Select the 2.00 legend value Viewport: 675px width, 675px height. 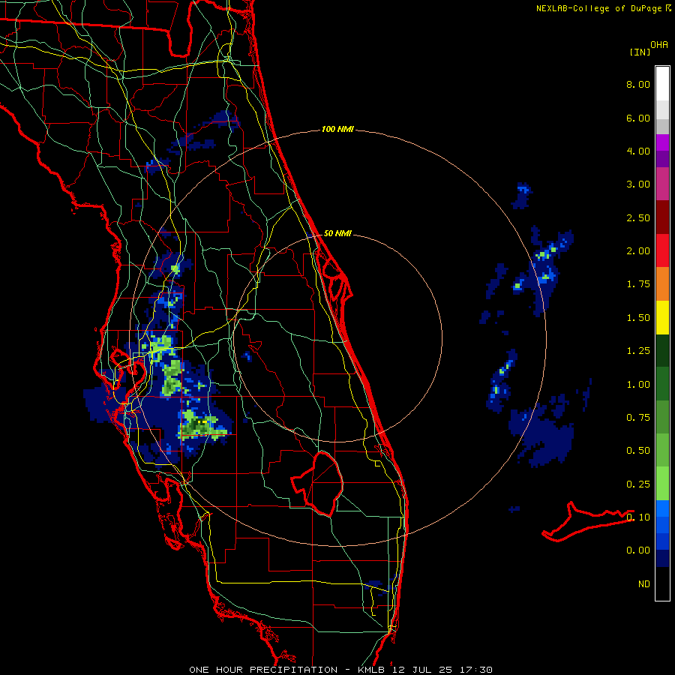click(638, 251)
